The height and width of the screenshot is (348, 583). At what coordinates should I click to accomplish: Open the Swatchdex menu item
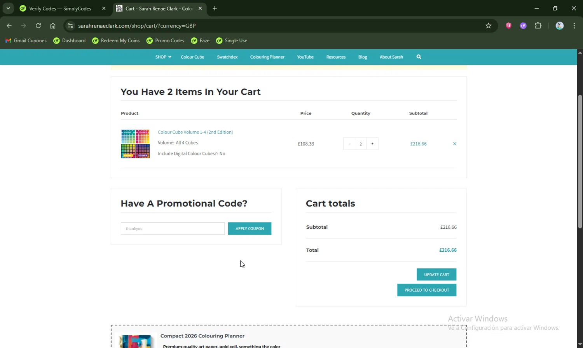tap(227, 57)
